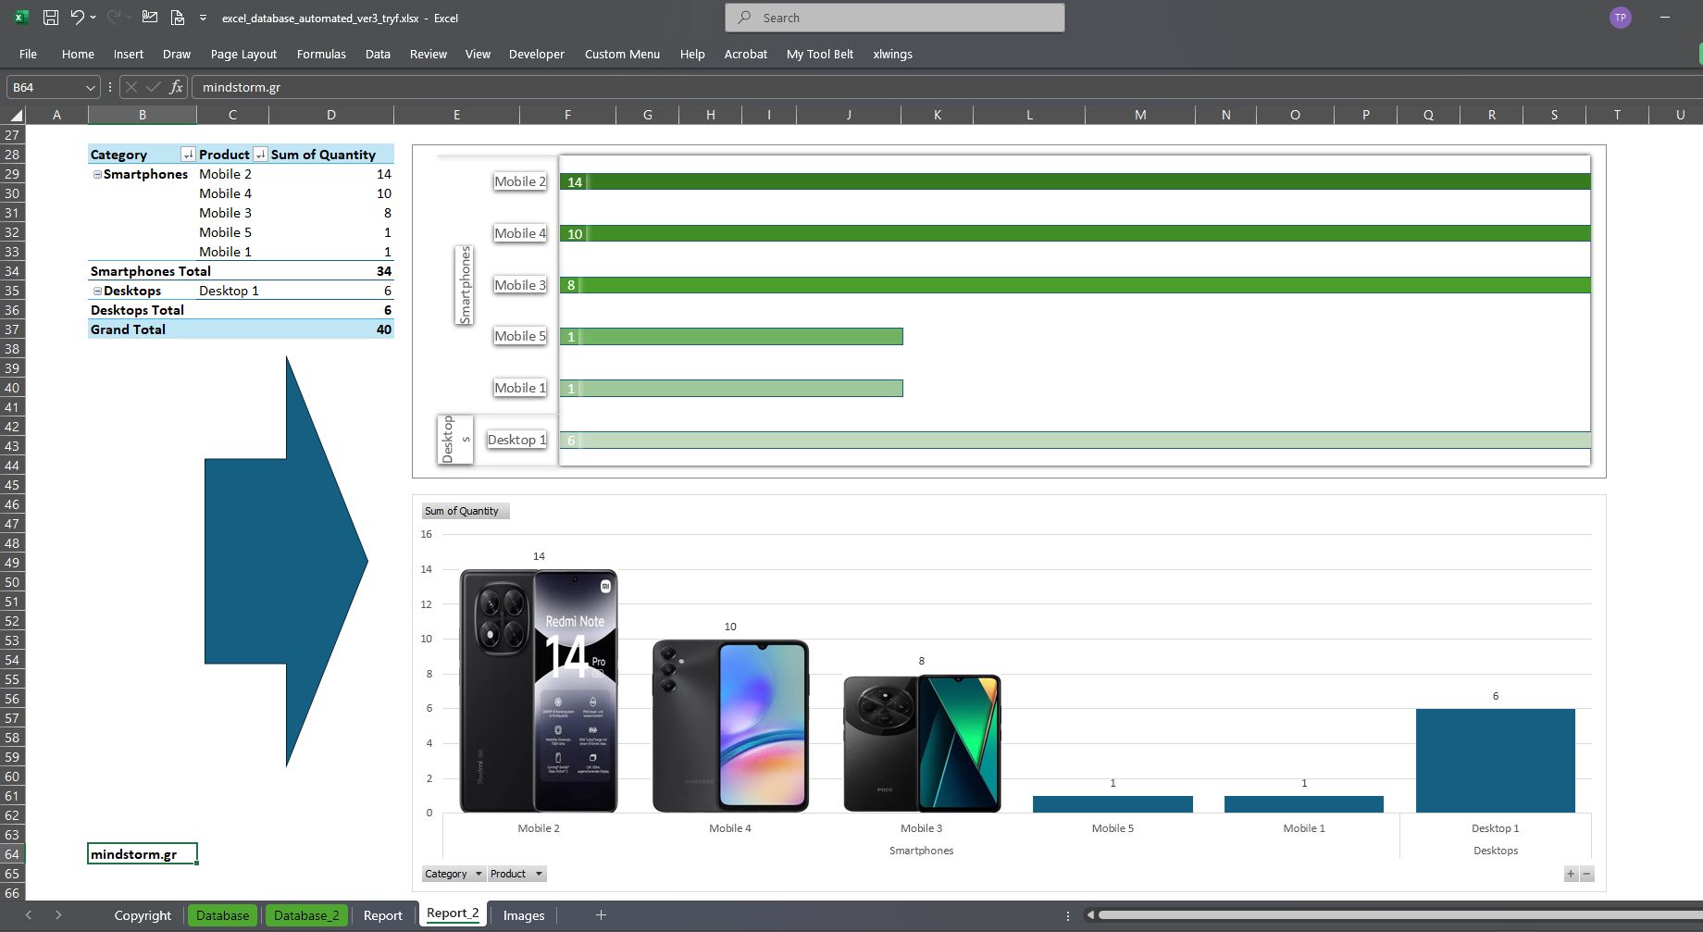The height and width of the screenshot is (932, 1703).
Task: Click the Insert Function fx icon
Action: [176, 87]
